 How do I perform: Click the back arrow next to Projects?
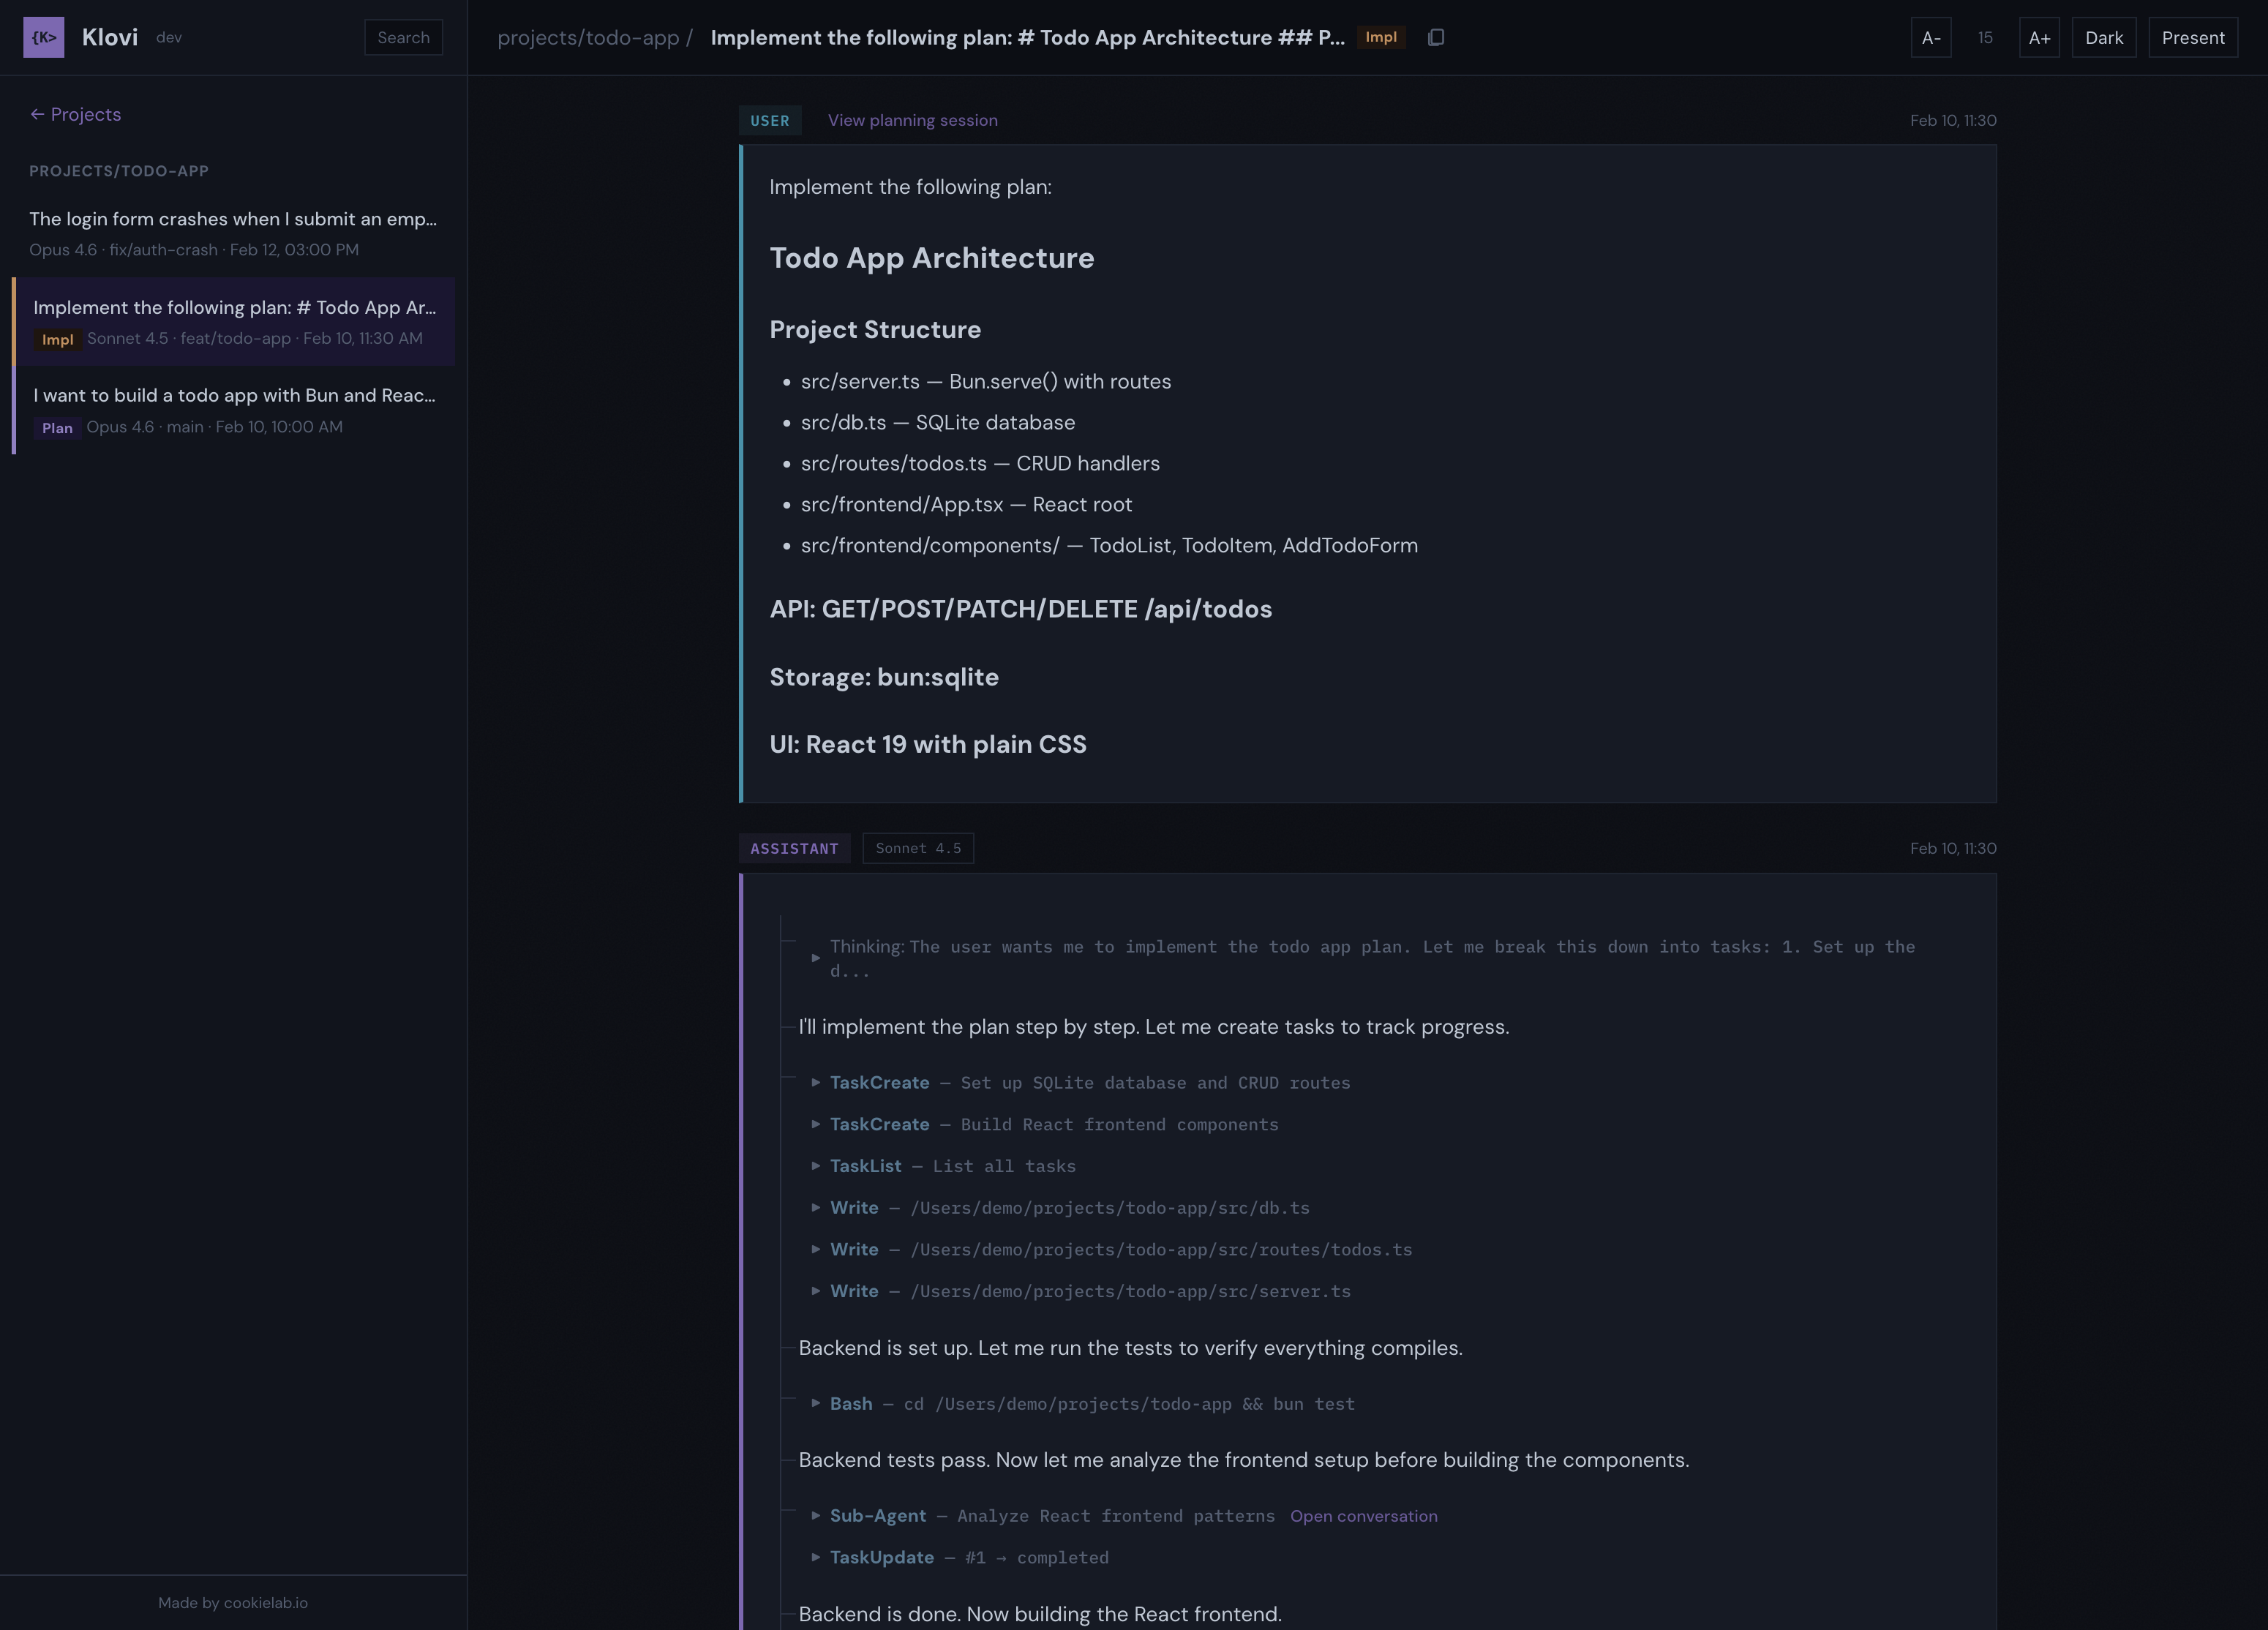click(x=37, y=114)
